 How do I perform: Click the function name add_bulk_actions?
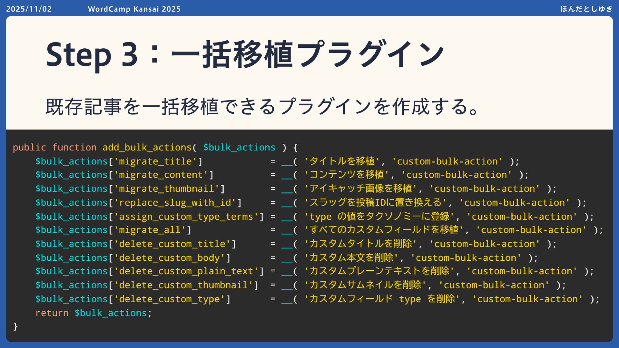147,148
